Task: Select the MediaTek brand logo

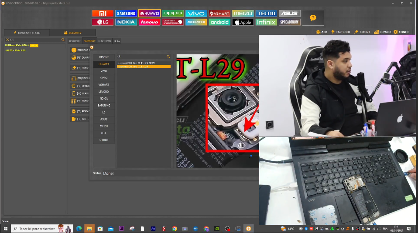Action: pyautogui.click(x=196, y=22)
